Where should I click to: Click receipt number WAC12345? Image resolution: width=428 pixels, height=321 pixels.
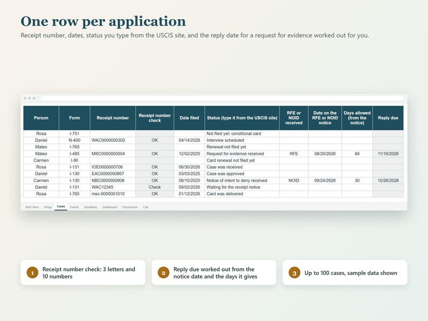tap(113, 187)
